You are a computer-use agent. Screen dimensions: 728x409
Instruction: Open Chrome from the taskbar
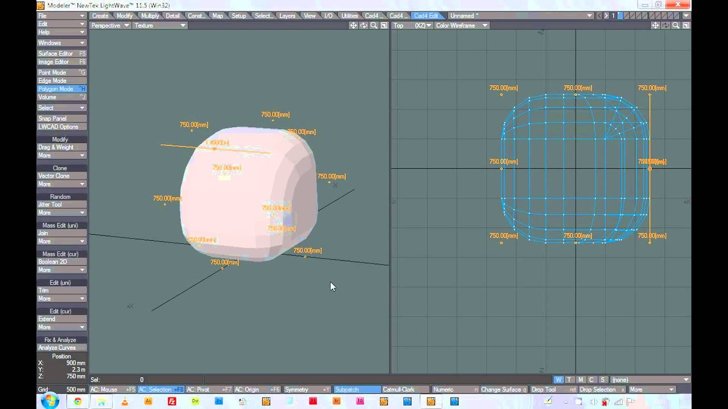coord(77,402)
